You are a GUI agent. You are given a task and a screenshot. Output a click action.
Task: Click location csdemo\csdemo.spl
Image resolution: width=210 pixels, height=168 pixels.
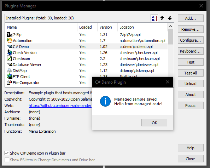click(136, 47)
